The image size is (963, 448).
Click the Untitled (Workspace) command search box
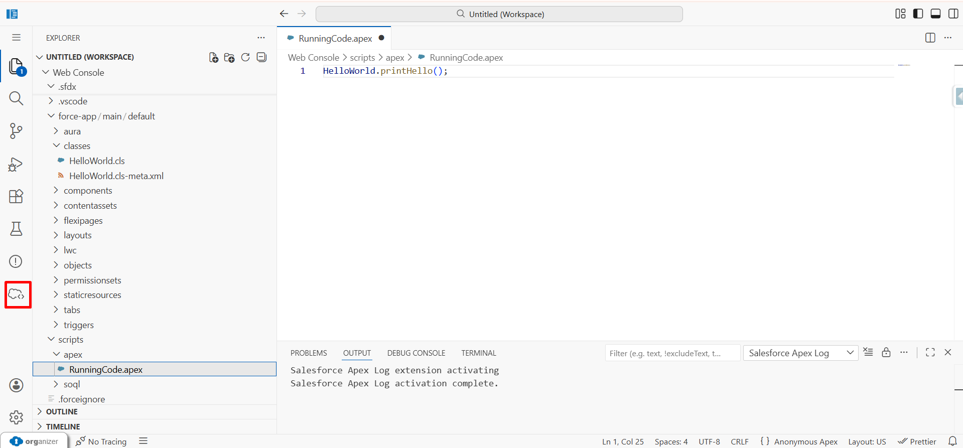(499, 14)
